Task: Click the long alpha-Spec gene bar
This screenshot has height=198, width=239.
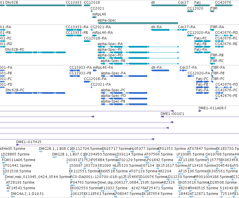Action: [138, 23]
